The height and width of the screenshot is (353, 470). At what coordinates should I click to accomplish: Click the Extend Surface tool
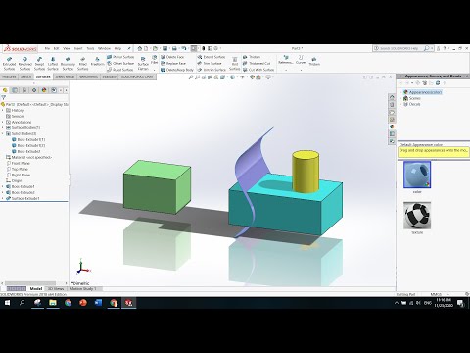[x=211, y=57]
